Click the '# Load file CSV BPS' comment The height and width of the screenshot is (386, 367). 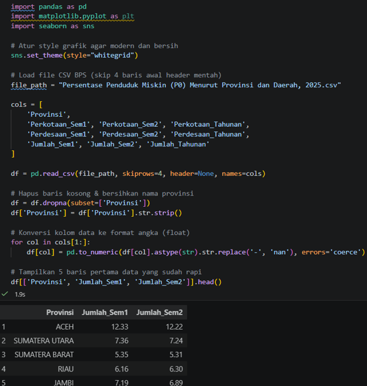116,75
